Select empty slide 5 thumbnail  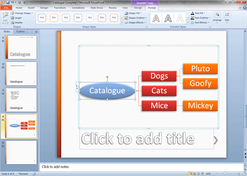tap(21, 152)
